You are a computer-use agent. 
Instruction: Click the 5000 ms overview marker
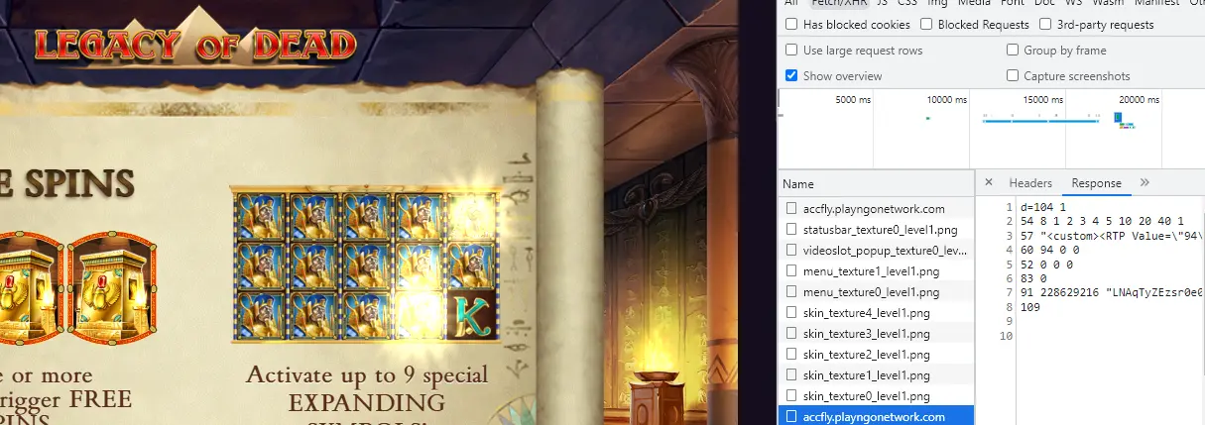853,100
